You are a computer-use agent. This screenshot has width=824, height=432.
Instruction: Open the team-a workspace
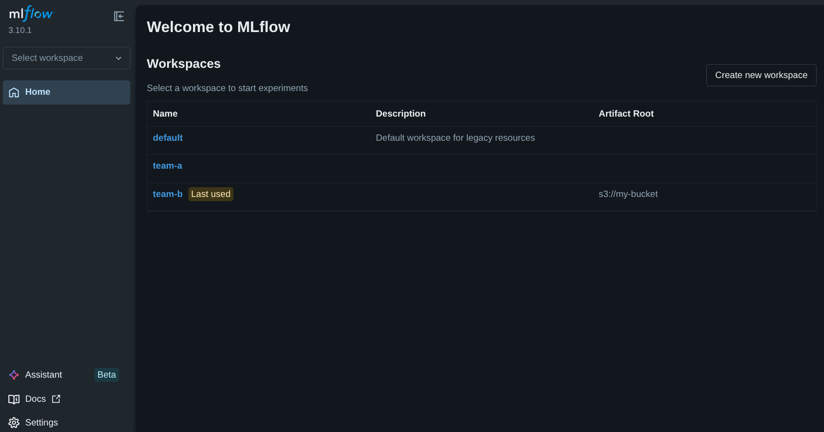167,165
